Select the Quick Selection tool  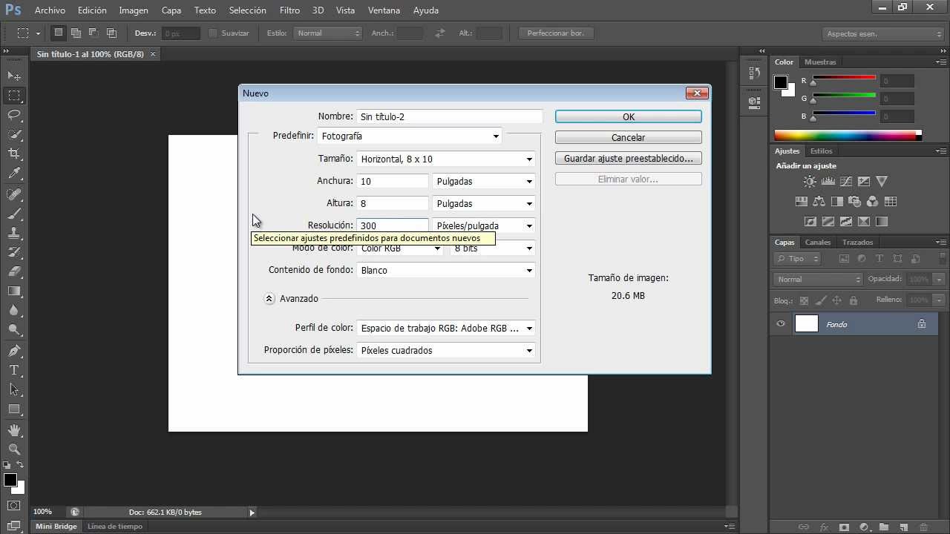coord(14,134)
